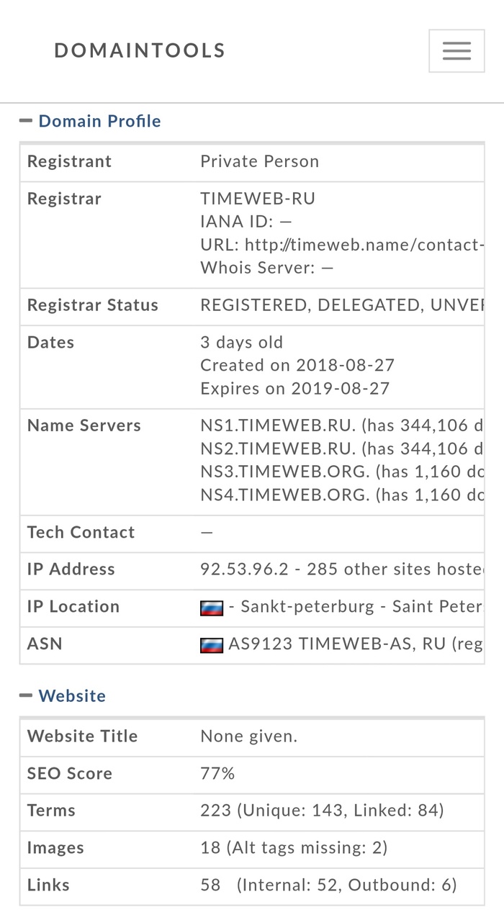Click the Russian flag in IP Location row
Screen dimensions: 504x915
tap(212, 608)
